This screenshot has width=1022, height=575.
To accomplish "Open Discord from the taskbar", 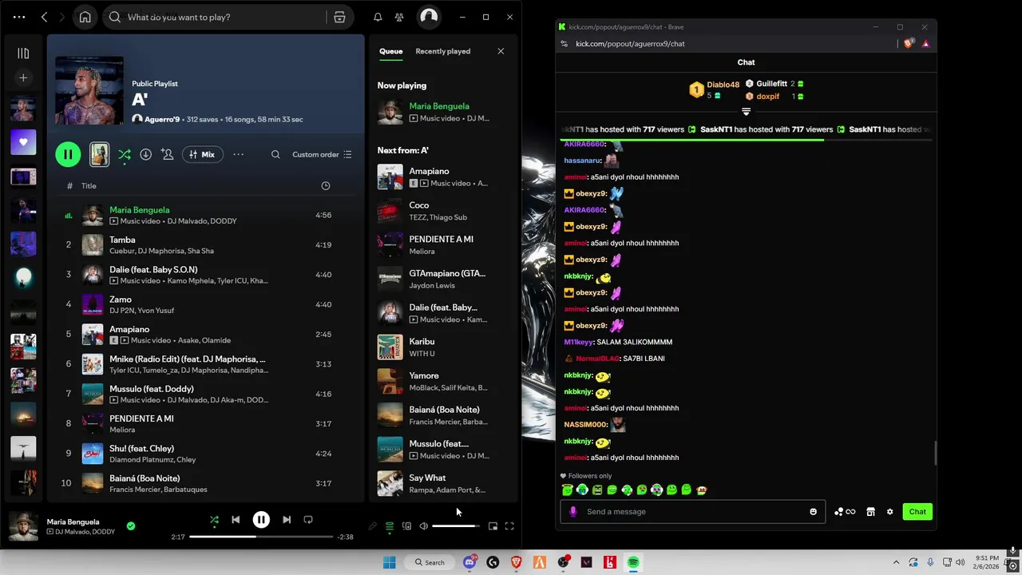I will point(469,562).
